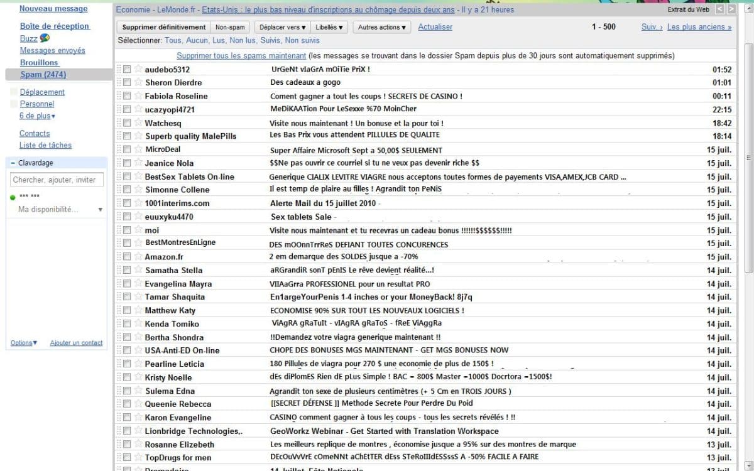
Task: Open the Déplacer vers dropdown
Action: pyautogui.click(x=283, y=28)
